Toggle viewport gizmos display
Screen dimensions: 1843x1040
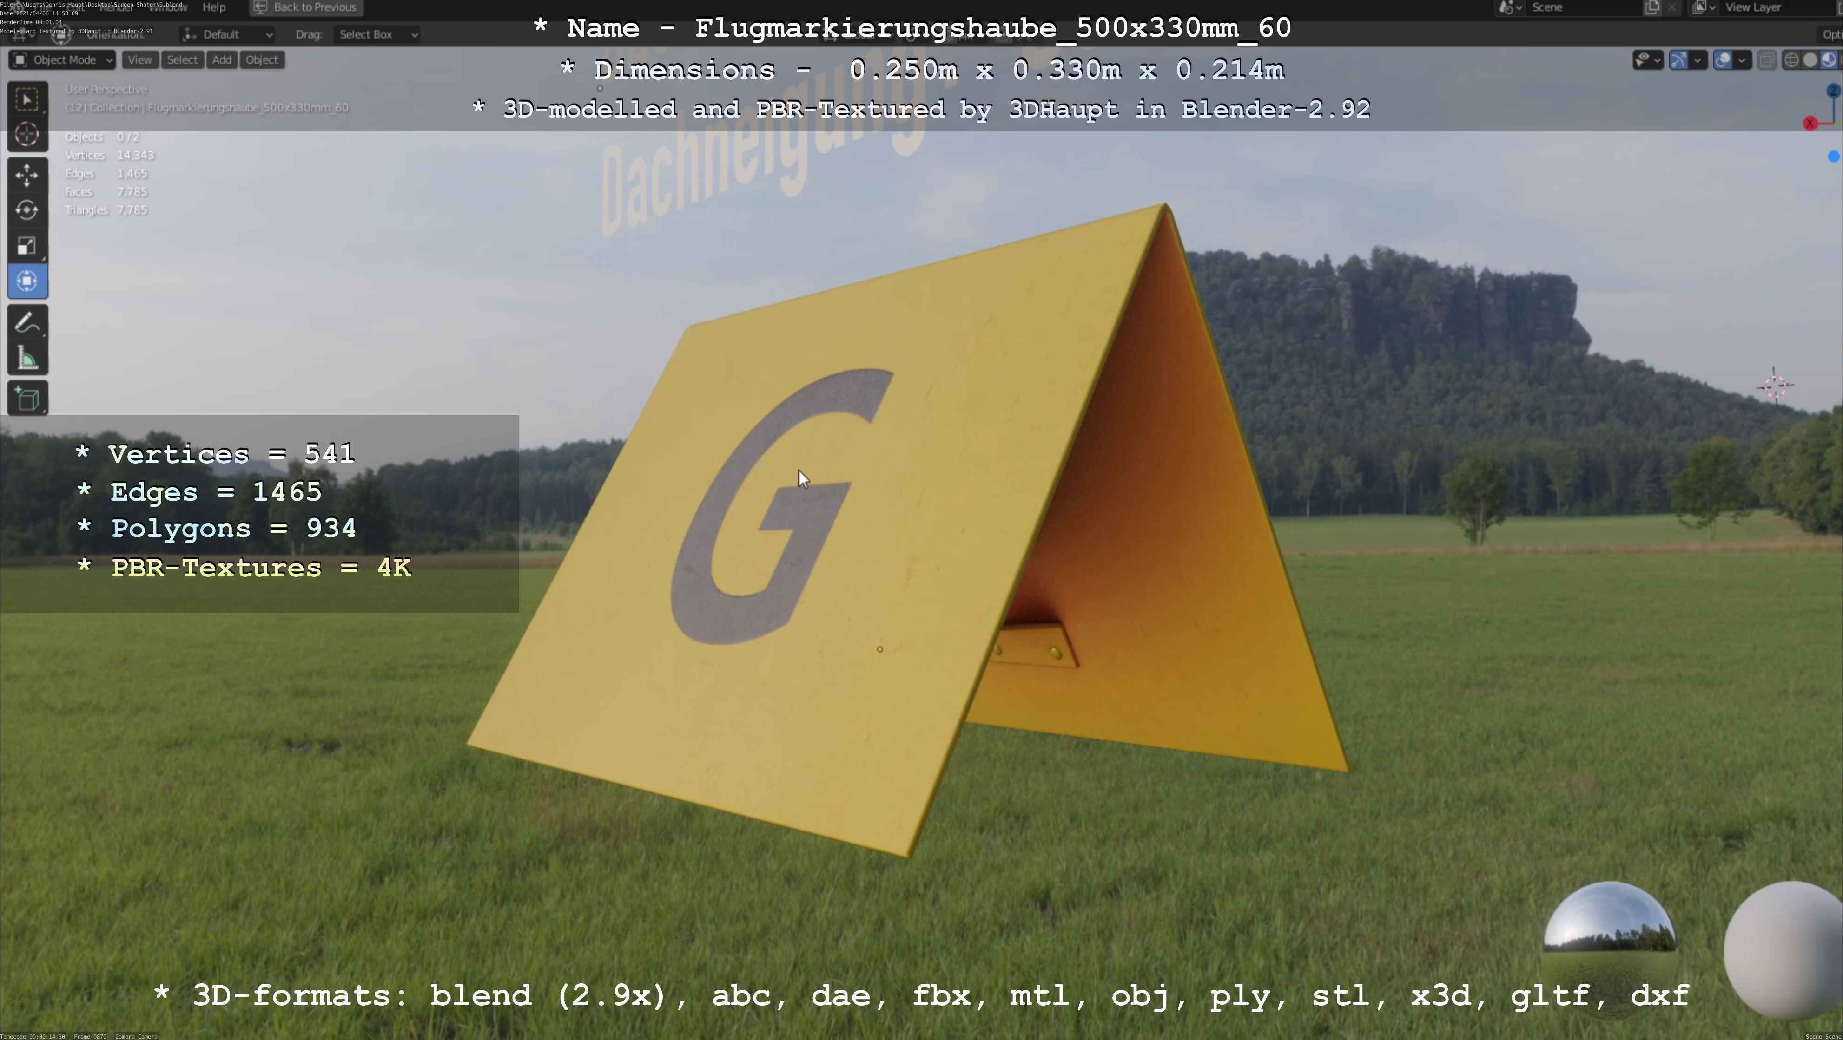click(1678, 60)
